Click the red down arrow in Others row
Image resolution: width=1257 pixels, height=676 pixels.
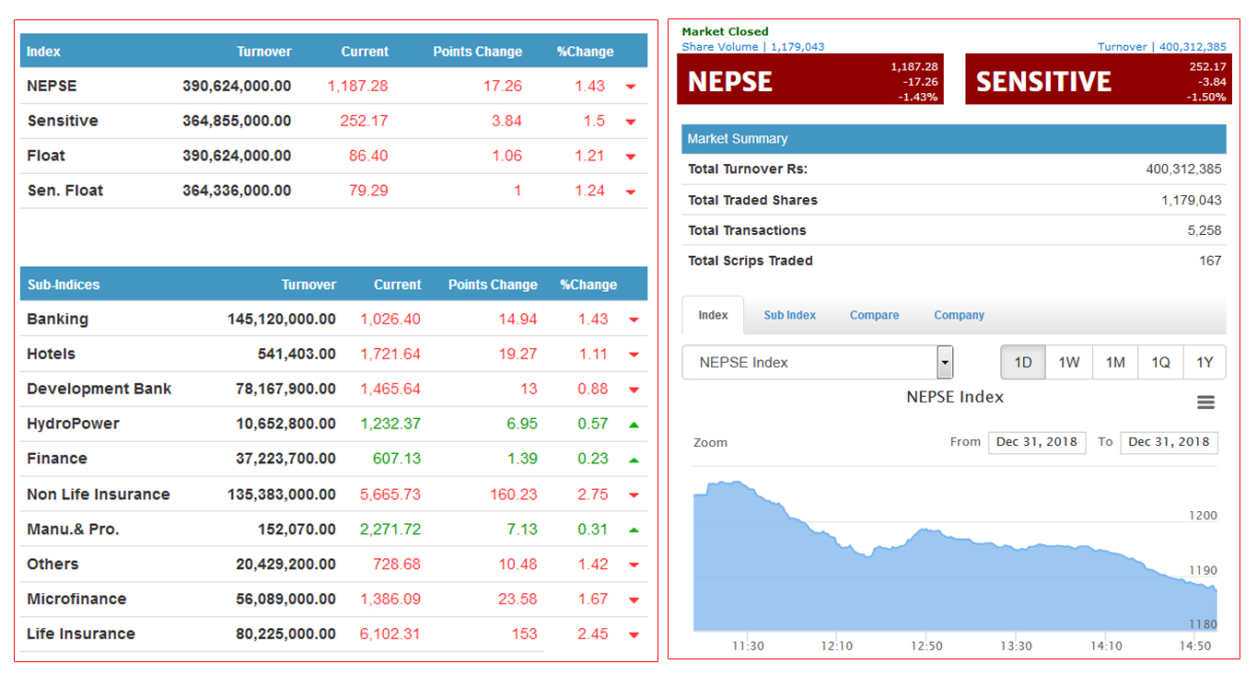click(634, 565)
